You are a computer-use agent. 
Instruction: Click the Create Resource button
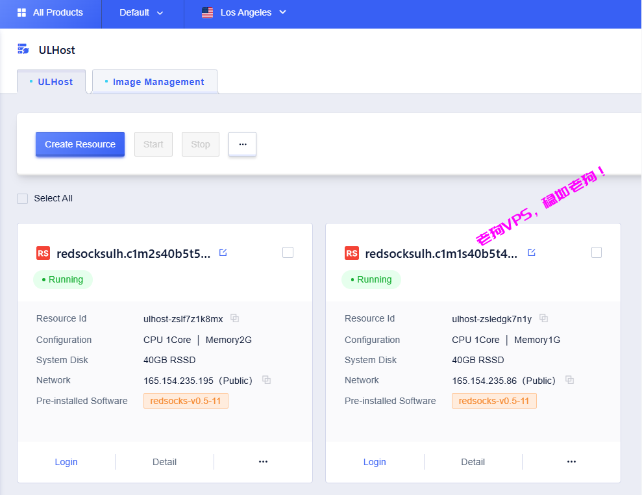click(x=80, y=144)
